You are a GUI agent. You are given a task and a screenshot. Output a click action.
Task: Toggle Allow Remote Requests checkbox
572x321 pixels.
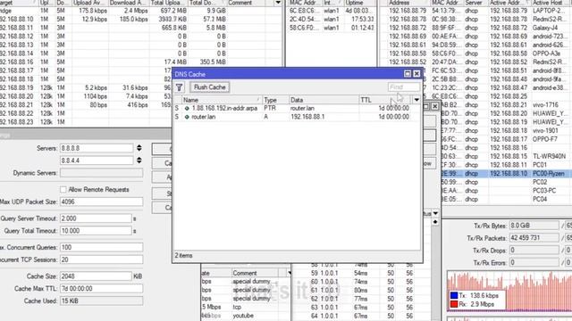63,189
